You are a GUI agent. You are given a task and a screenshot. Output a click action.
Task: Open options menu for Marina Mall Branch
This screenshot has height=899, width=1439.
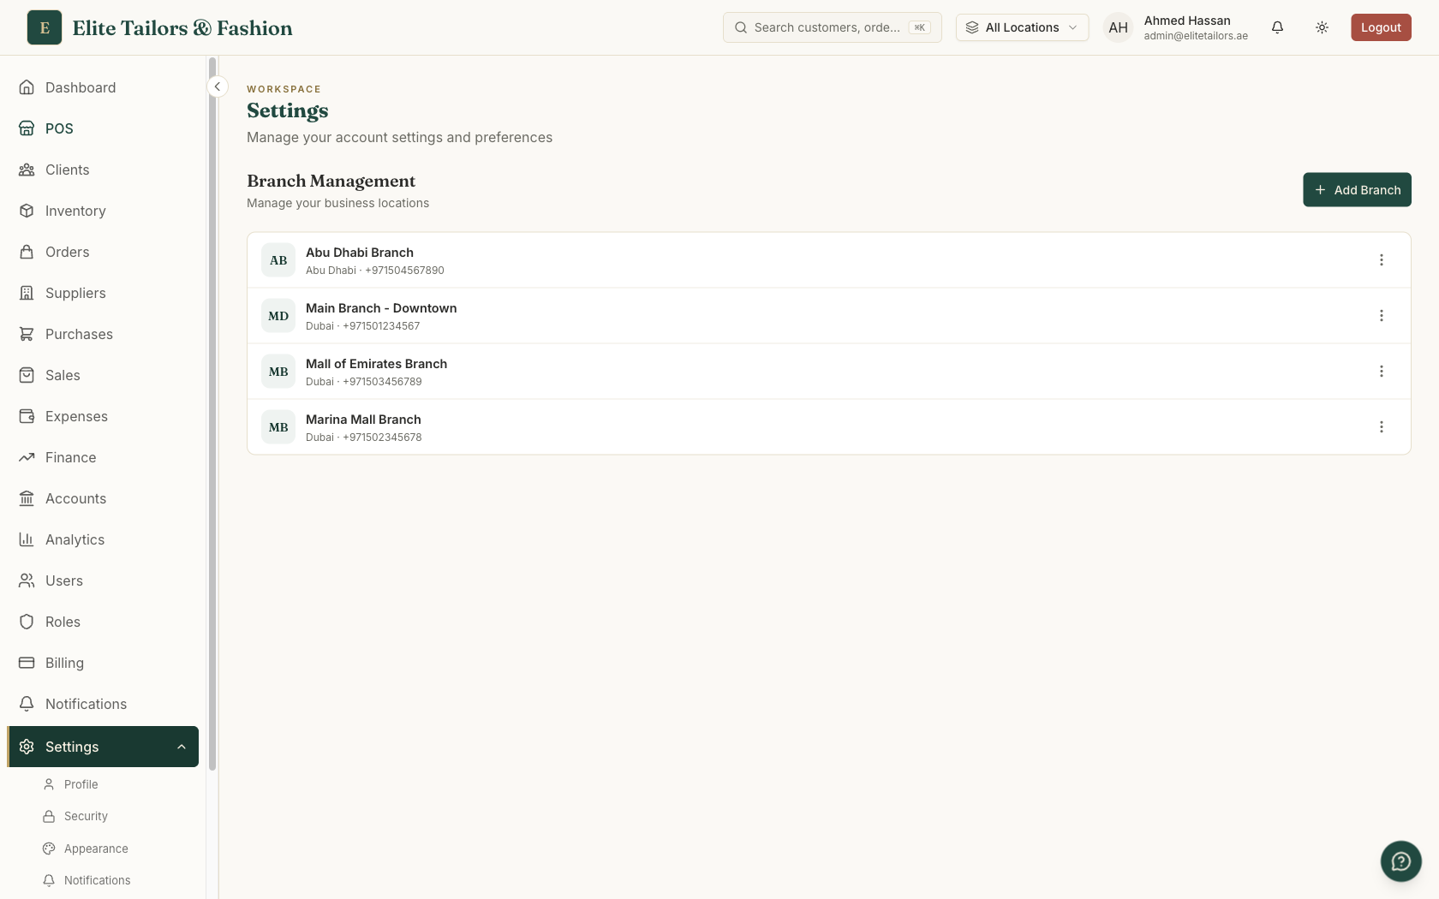1381,427
